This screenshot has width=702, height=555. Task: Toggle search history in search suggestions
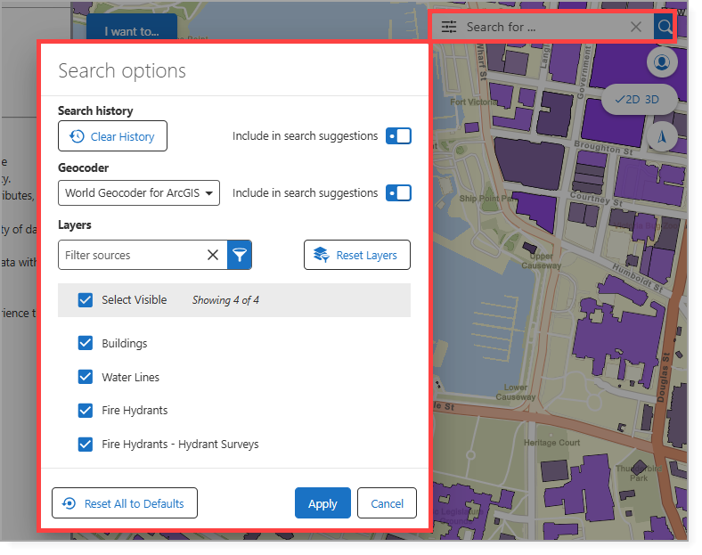click(x=398, y=136)
